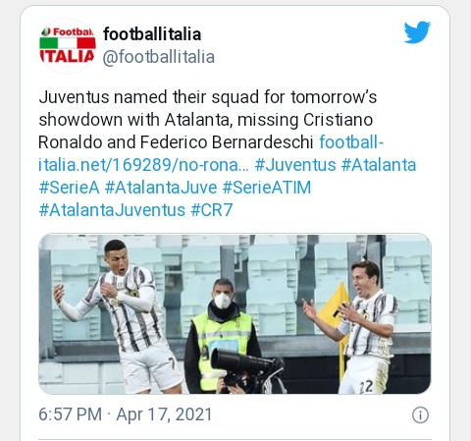Open the #AtalantaJuve hashtag

(161, 188)
